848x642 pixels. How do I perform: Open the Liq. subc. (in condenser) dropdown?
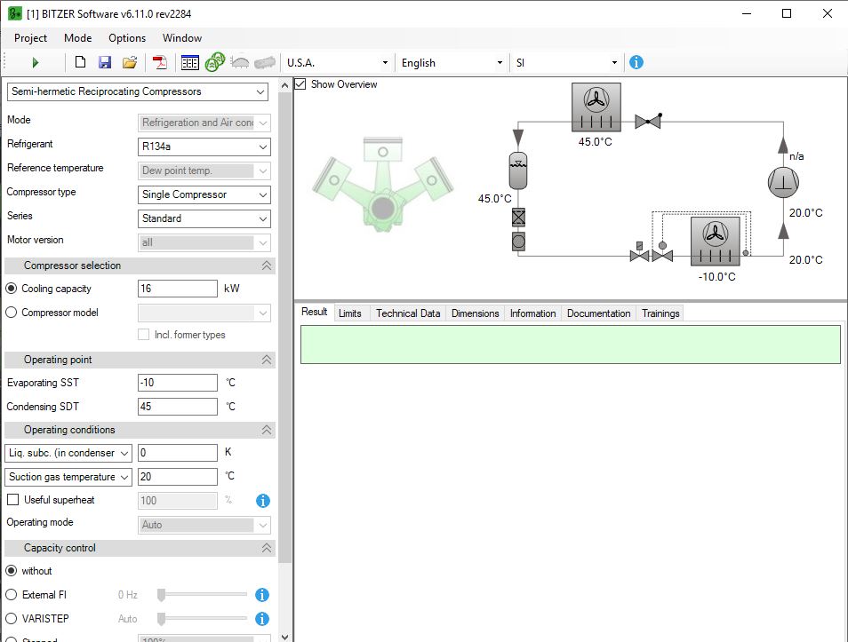coord(68,453)
